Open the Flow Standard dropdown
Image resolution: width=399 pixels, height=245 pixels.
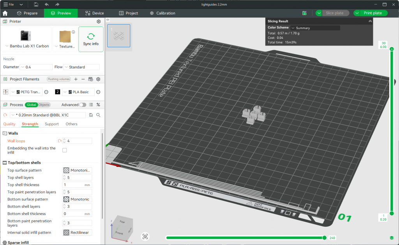coord(81,66)
